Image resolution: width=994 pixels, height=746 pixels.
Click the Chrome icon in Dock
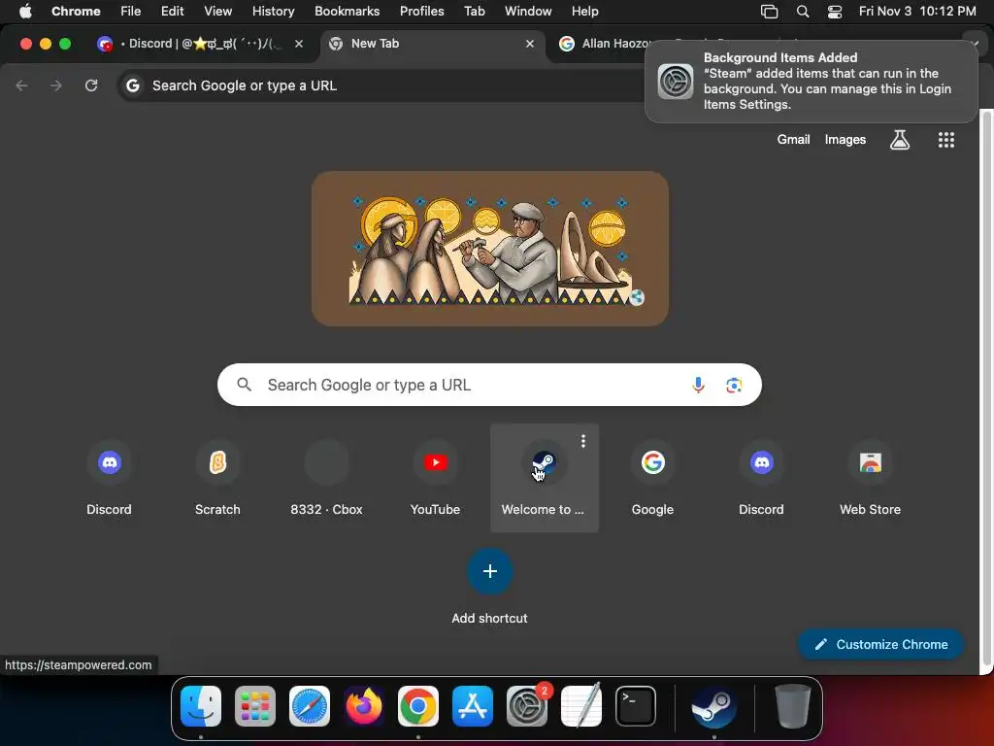click(x=417, y=706)
